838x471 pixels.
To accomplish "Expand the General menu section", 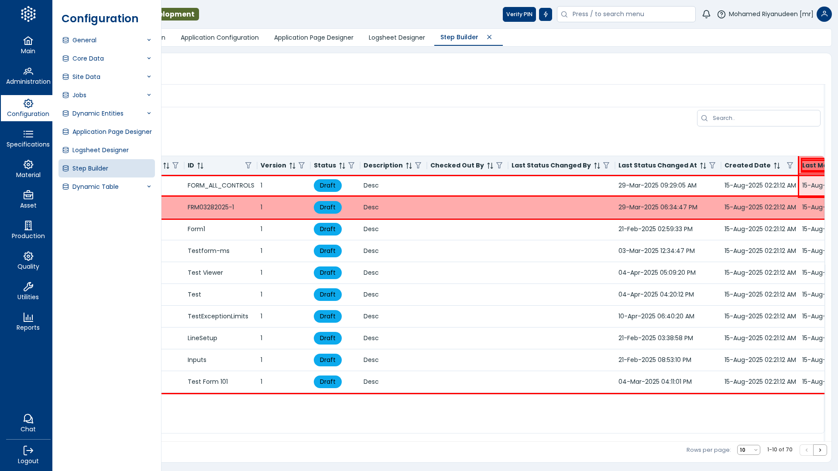I will (x=106, y=40).
